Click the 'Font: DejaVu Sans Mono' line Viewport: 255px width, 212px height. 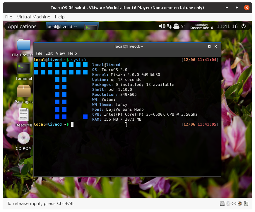pyautogui.click(x=118, y=110)
